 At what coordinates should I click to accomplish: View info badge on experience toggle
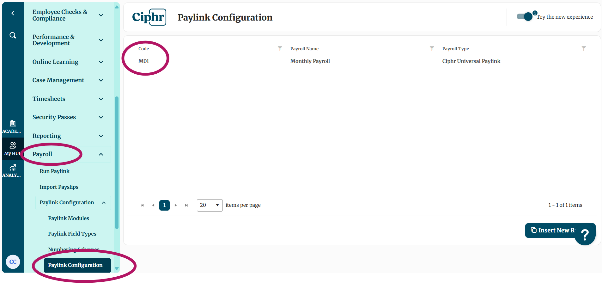[x=535, y=13]
